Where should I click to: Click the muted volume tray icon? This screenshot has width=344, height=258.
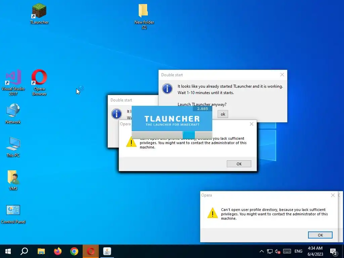[278, 251]
